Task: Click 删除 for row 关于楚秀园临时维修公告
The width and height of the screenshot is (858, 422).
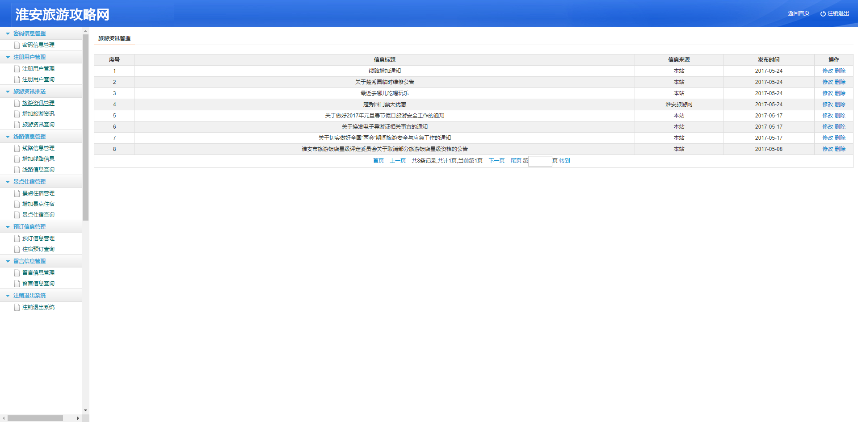Action: (840, 82)
